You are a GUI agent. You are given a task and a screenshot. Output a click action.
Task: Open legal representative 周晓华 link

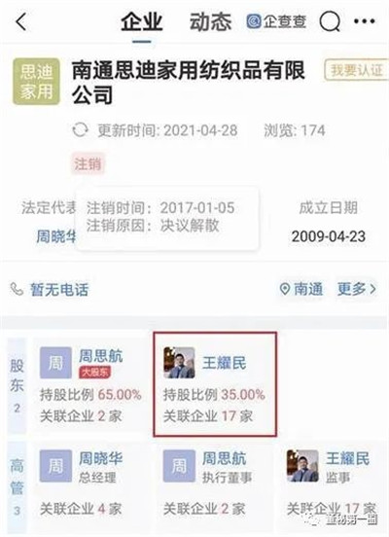tap(56, 236)
